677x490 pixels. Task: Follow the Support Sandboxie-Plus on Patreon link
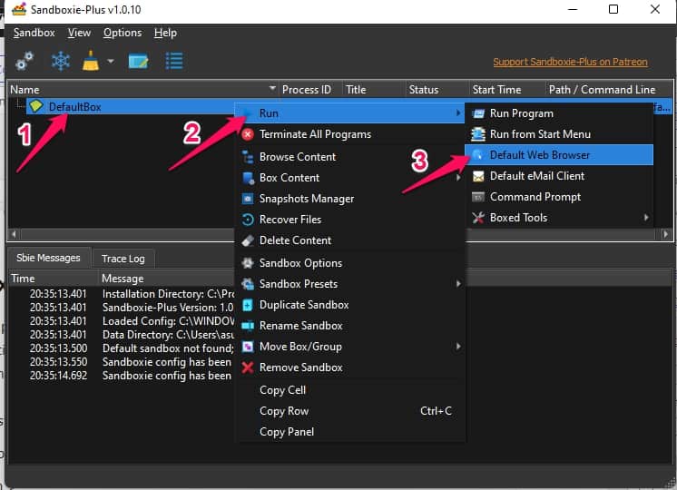(x=570, y=62)
